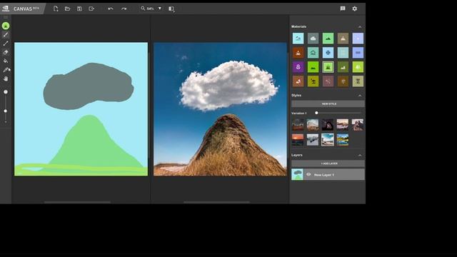Screen dimensions: 457x257
Task: Click the NVIDIA Canvas logo
Action: click(5, 9)
